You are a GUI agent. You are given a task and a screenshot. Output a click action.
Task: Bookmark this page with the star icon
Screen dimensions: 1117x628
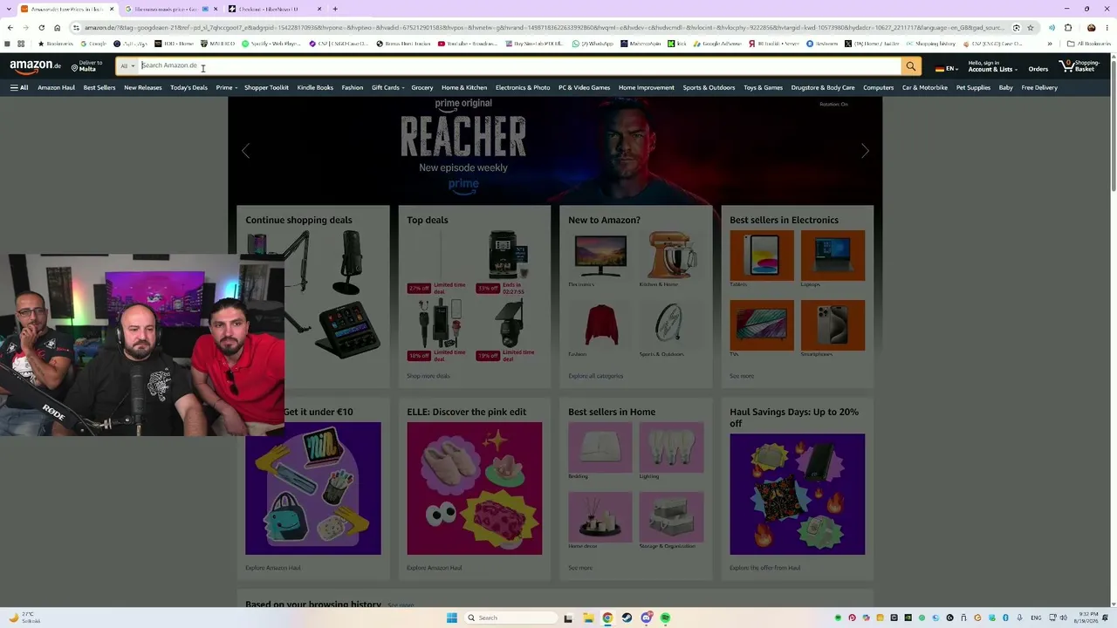(x=1031, y=28)
